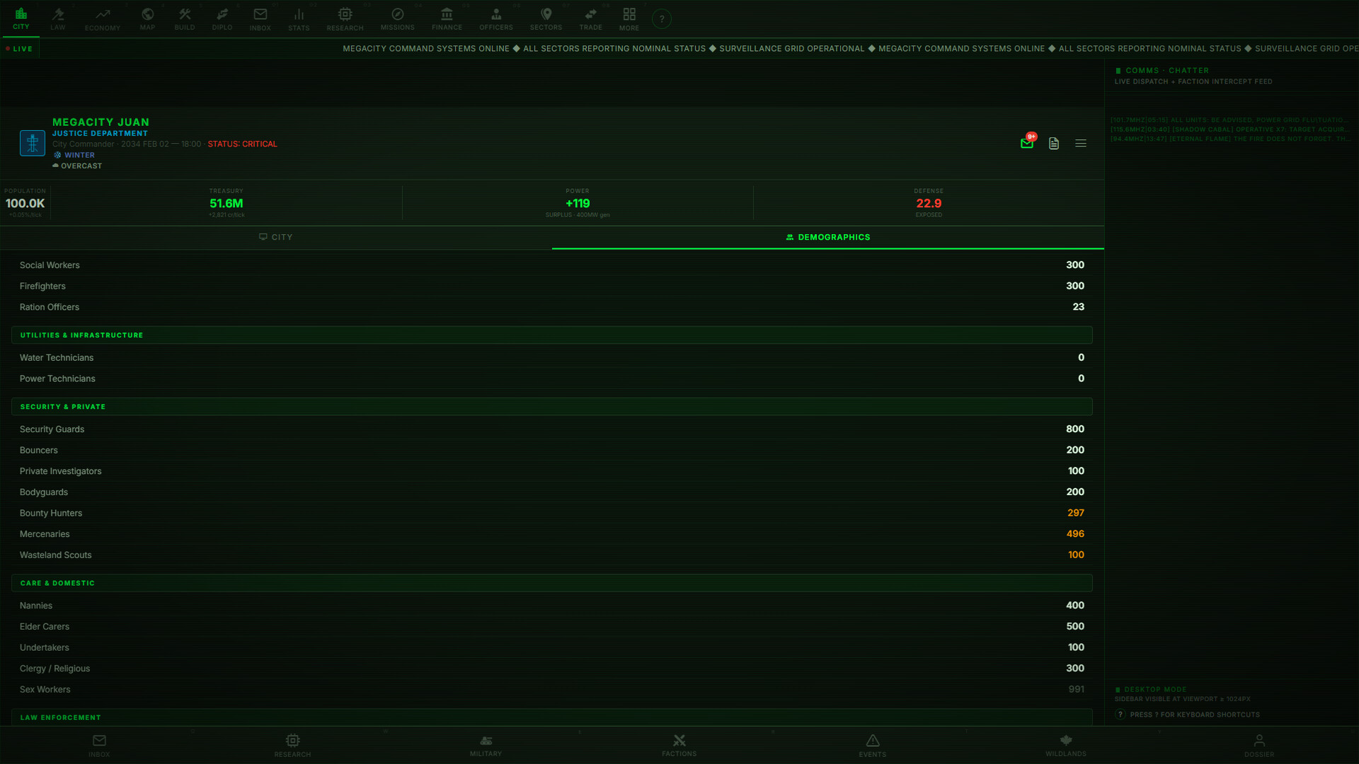This screenshot has width=1359, height=764.
Task: Open the Missions page
Action: click(x=398, y=19)
